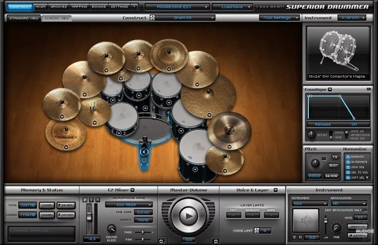Toggle the Vel to Vol humanize option
Image resolution: width=378 pixels, height=245 pixels.
tap(348, 172)
